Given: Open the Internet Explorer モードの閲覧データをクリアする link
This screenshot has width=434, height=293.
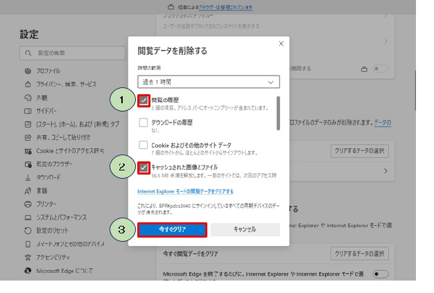Looking at the screenshot, I should pos(185,191).
